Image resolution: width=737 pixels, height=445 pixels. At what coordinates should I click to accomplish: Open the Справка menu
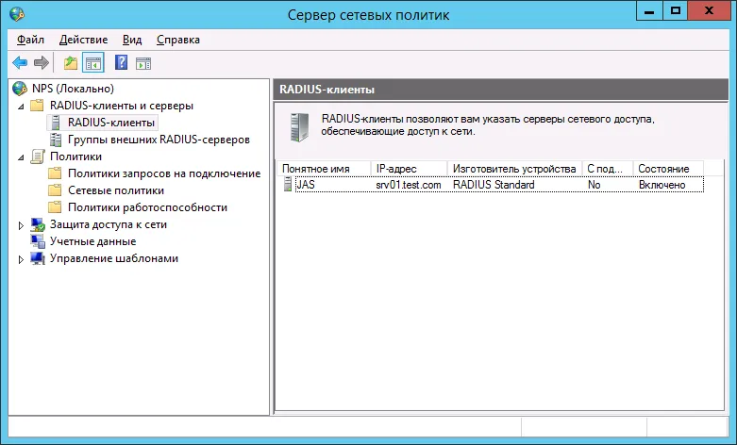178,40
